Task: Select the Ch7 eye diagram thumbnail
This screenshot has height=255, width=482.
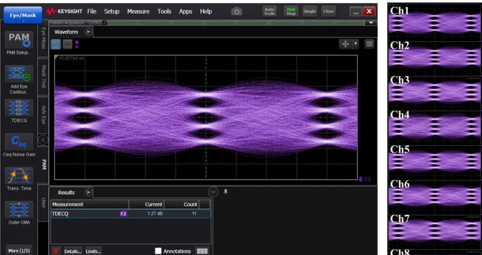Action: [435, 231]
